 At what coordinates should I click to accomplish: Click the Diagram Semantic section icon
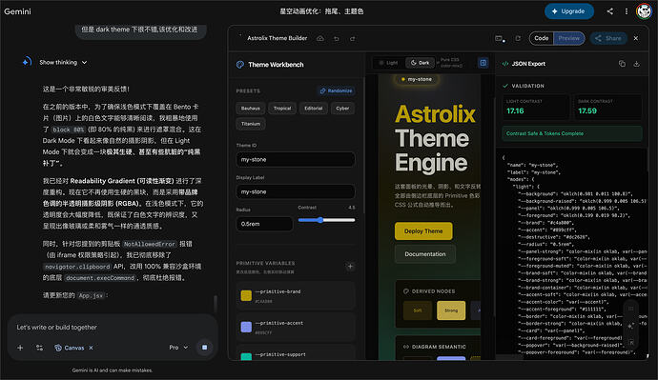406,347
